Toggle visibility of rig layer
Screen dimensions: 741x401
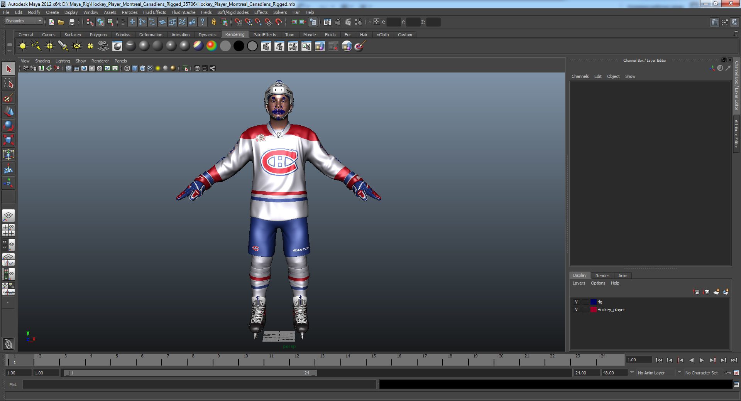coord(576,302)
